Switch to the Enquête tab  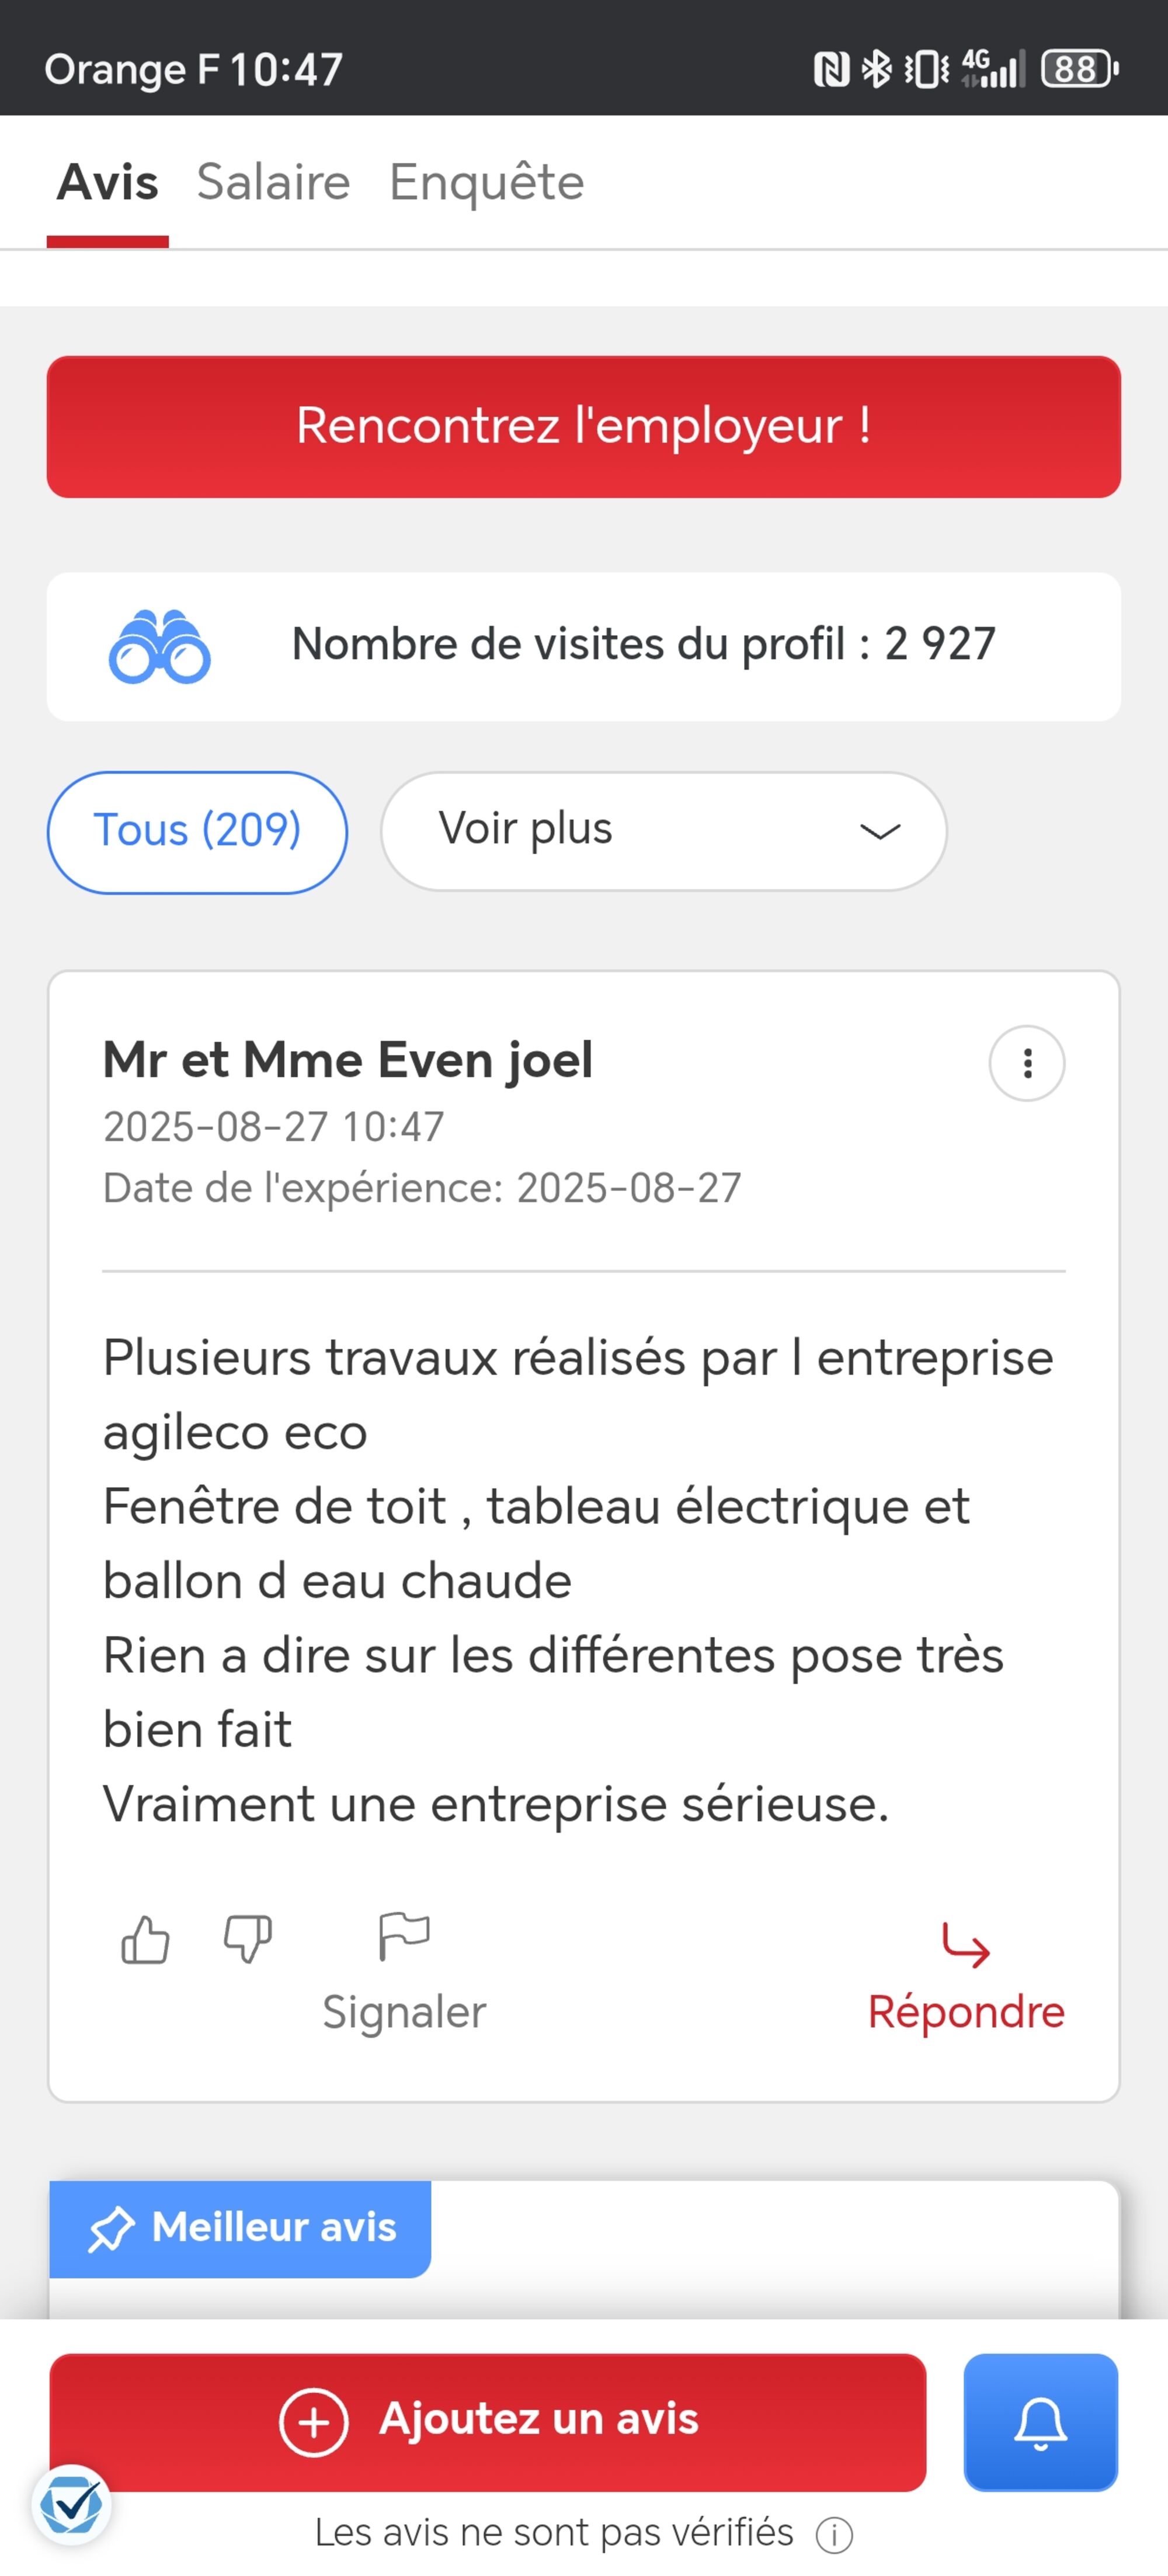[486, 182]
